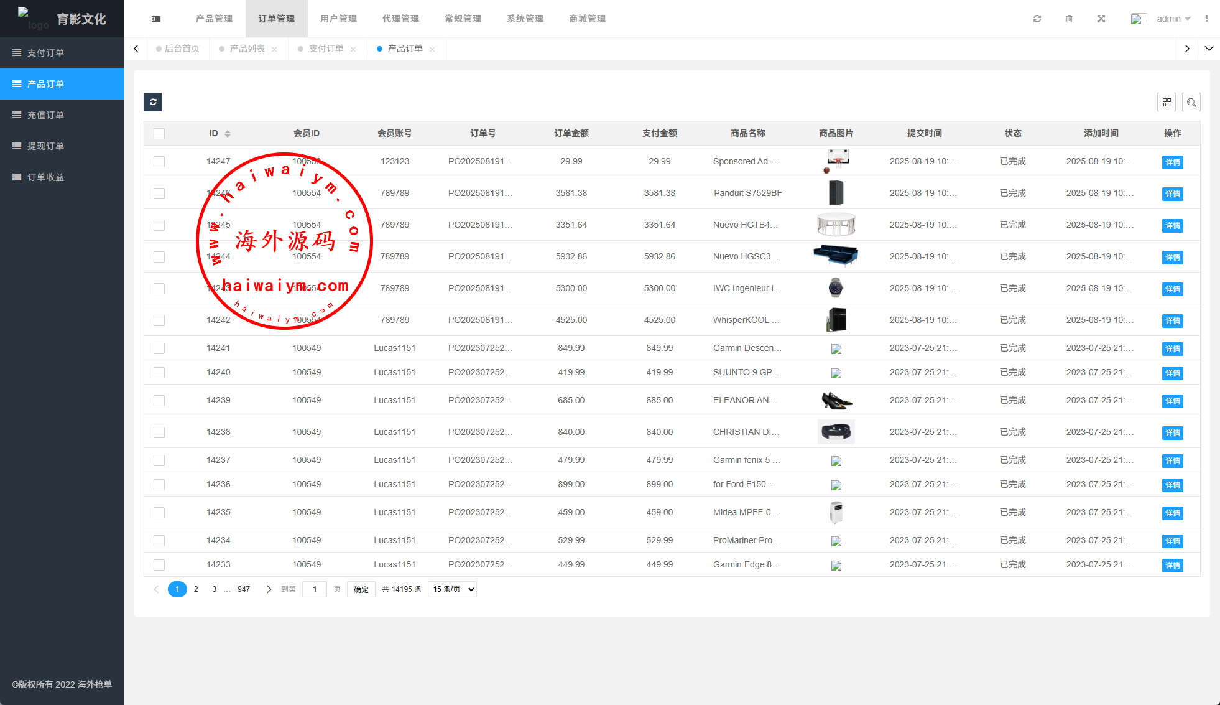
Task: Click the trash clear-cache icon in header
Action: click(1069, 19)
